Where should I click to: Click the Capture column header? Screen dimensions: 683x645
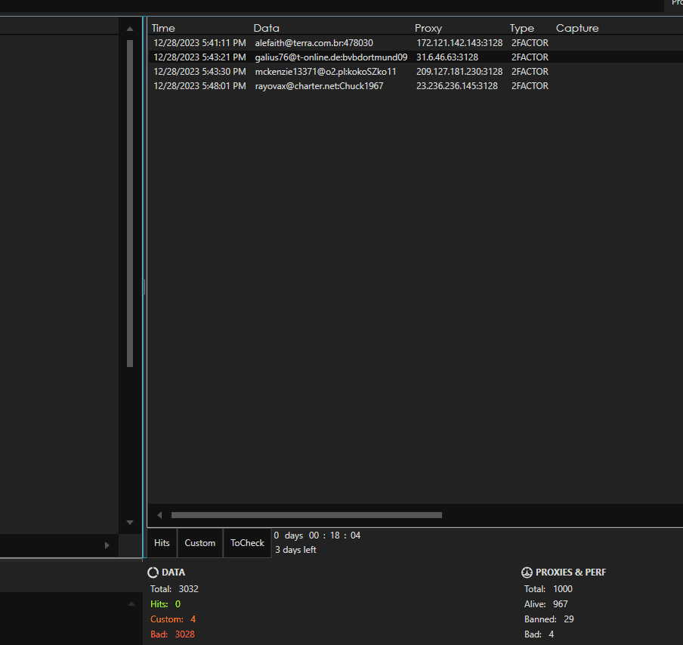(x=577, y=28)
